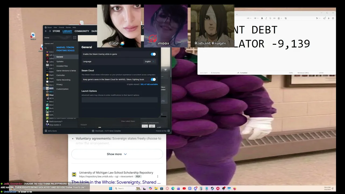The image size is (345, 194).
Task: Click the 381.47 MB available link
Action: coord(149,84)
